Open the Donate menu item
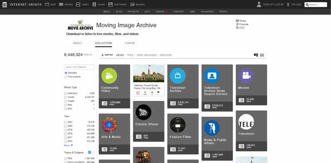The image size is (331, 163). [x=161, y=12]
